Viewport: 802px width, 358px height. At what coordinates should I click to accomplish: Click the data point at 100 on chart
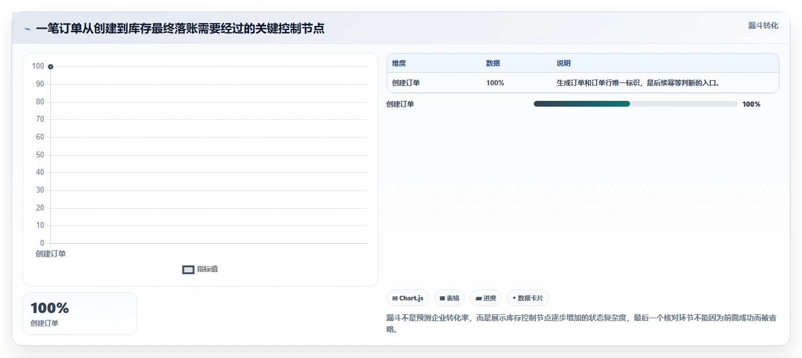point(51,67)
